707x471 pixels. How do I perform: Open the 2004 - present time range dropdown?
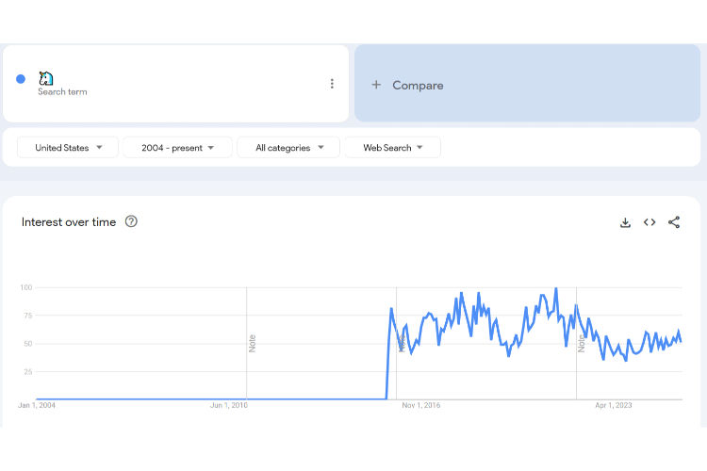tap(177, 148)
